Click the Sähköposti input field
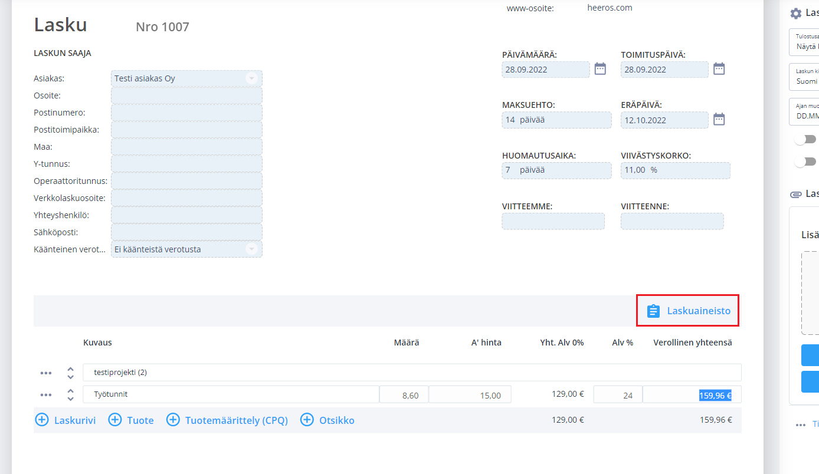The width and height of the screenshot is (819, 474). (186, 232)
